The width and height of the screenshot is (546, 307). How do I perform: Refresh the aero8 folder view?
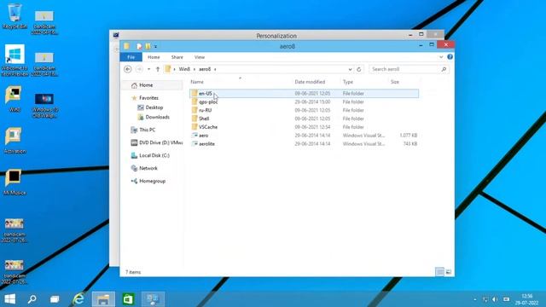(358, 69)
